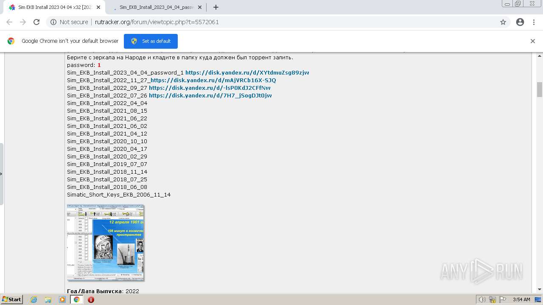543x305 pixels.
Task: Go back to the previous page
Action: 9,22
